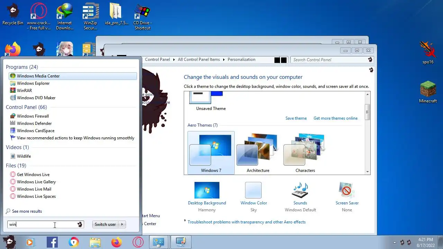
Task: Switch to the Personalization taskbar button
Action: point(181,242)
